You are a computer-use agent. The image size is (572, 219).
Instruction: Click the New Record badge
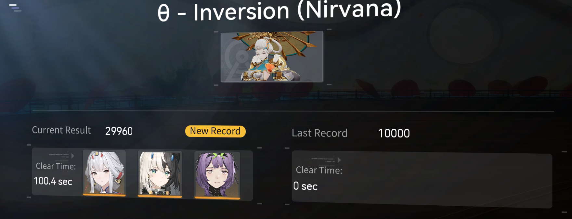pos(215,131)
